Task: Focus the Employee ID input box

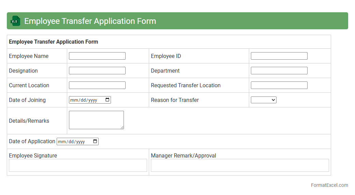Action: [279, 56]
